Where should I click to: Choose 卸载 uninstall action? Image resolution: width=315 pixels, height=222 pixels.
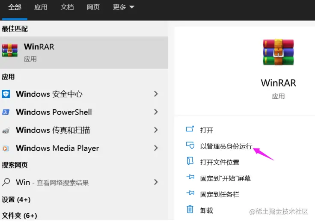tap(207, 210)
